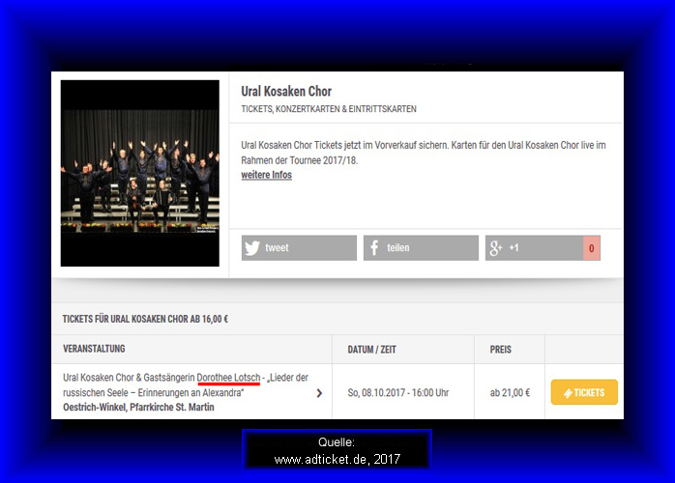This screenshot has height=483, width=675.
Task: Click the DATUM / ZEIT column header
Action: click(x=372, y=350)
